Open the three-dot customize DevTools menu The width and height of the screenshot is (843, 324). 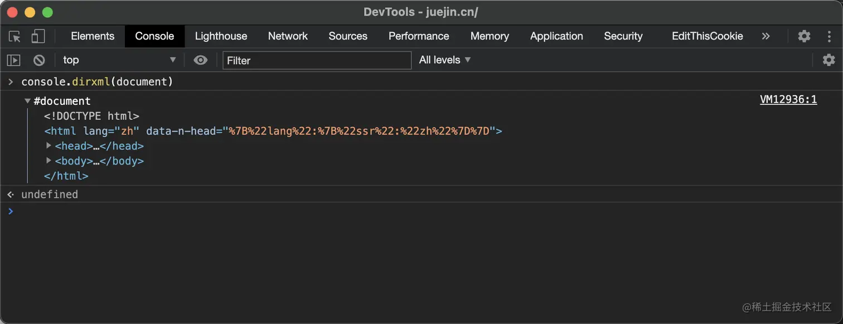830,36
